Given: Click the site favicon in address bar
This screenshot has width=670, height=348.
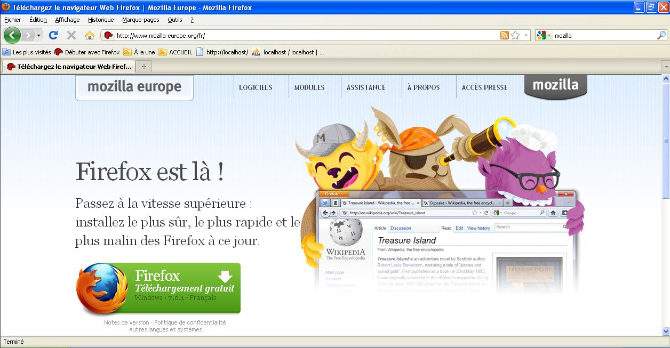Looking at the screenshot, I should pyautogui.click(x=108, y=35).
